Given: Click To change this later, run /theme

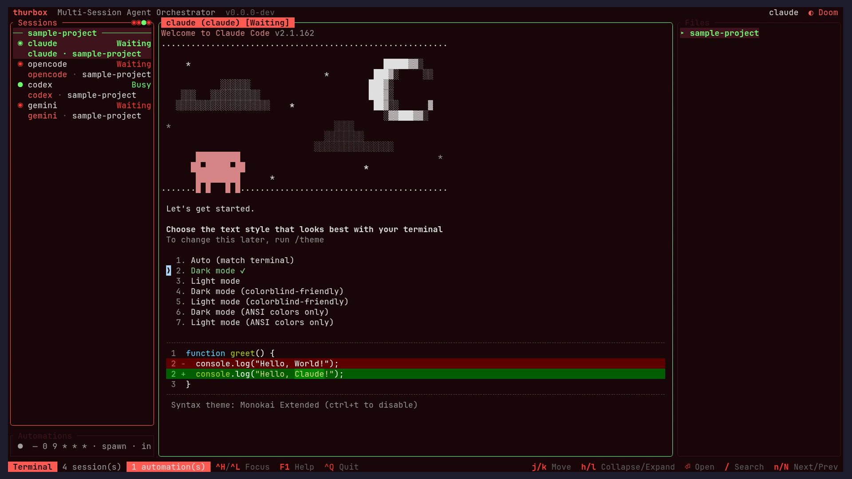Looking at the screenshot, I should pos(245,240).
